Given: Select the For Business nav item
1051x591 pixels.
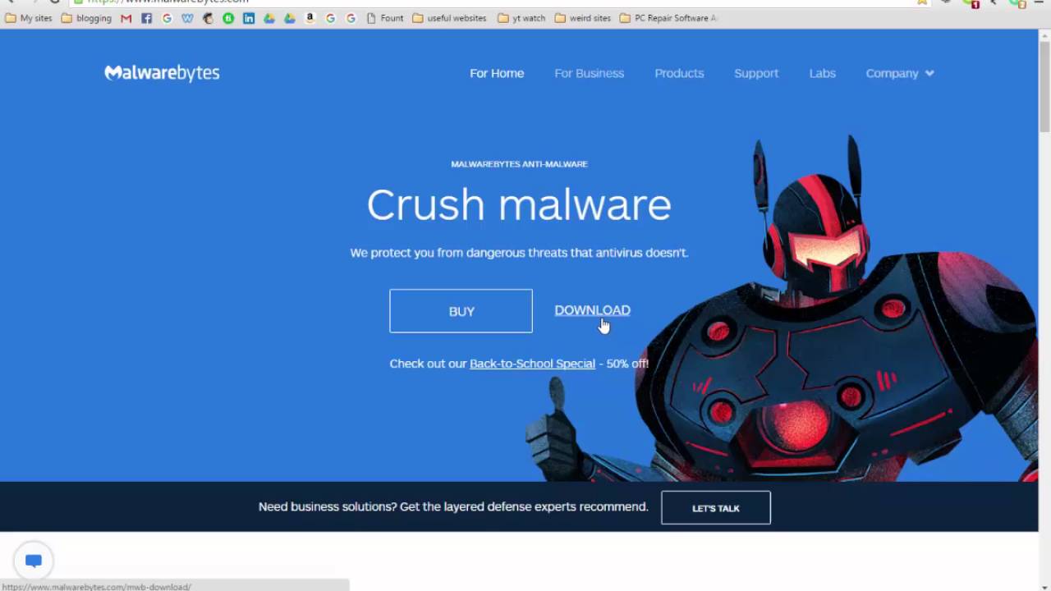Looking at the screenshot, I should (x=589, y=73).
